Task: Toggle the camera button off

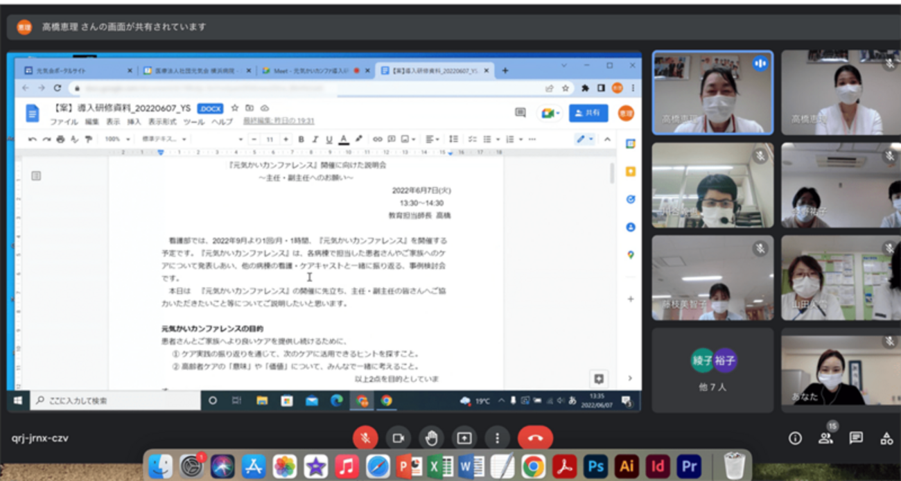Action: coord(398,438)
